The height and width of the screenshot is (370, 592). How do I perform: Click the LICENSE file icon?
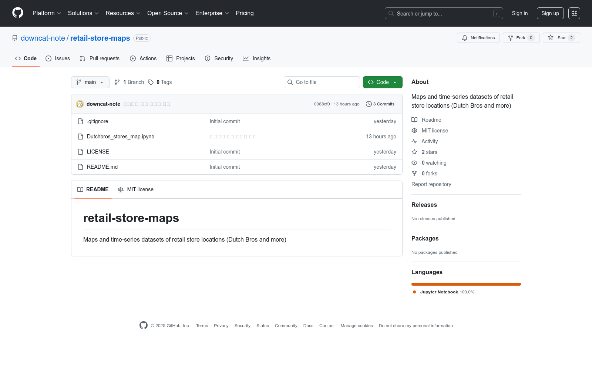point(80,152)
